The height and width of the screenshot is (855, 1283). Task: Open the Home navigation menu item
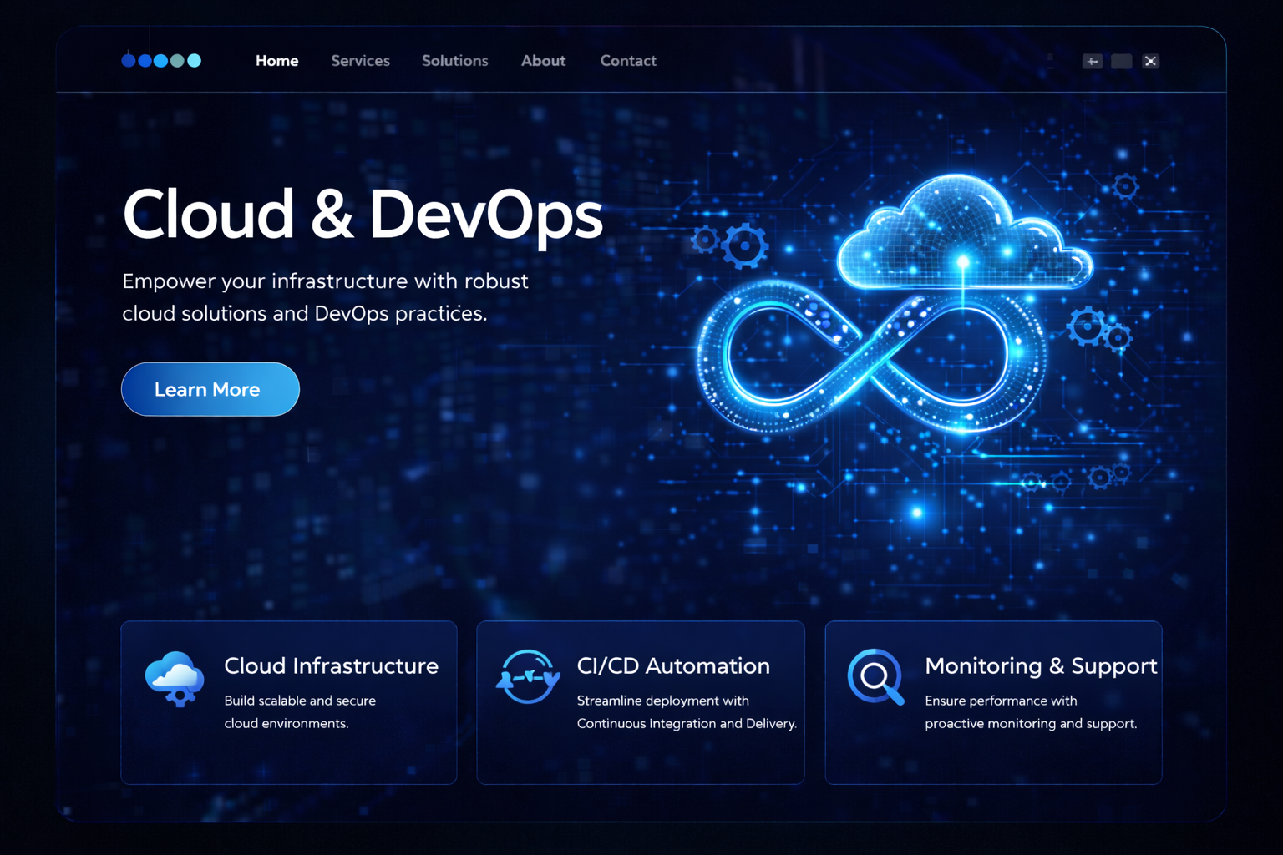coord(276,61)
